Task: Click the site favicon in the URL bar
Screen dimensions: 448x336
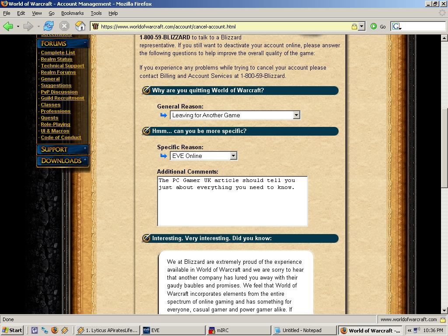Action: [x=95, y=27]
